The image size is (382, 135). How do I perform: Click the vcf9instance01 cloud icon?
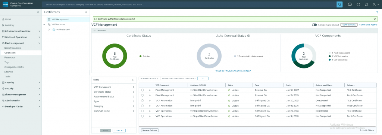pyautogui.click(x=54, y=29)
